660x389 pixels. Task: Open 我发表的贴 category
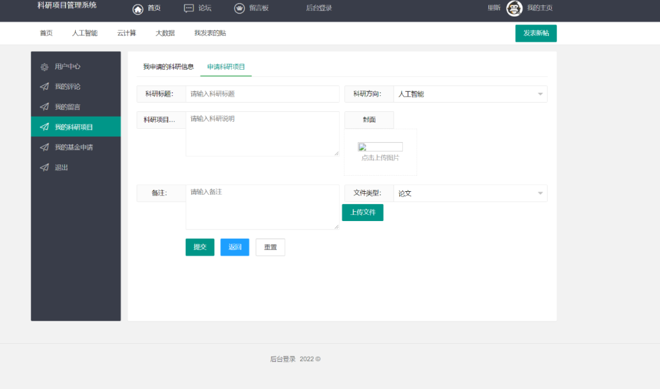pyautogui.click(x=210, y=33)
